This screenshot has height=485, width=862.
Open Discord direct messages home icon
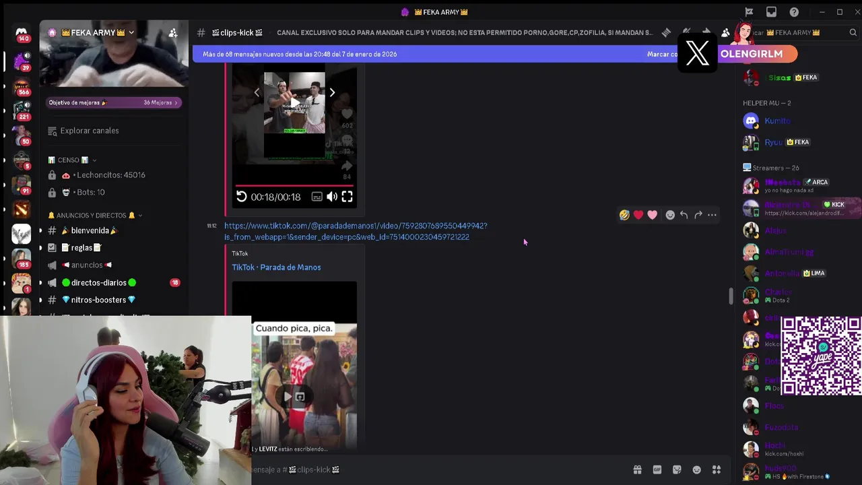[x=22, y=35]
